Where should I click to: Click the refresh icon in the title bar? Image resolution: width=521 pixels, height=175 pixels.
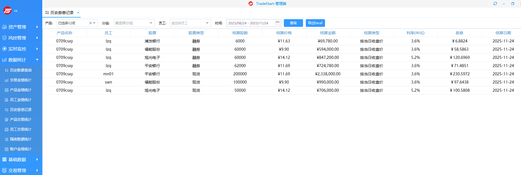click(495, 4)
